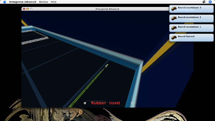The width and height of the screenshot is (215, 121).
Task: Open the Armagetron Advanced application menu
Action: pyautogui.click(x=23, y=2)
